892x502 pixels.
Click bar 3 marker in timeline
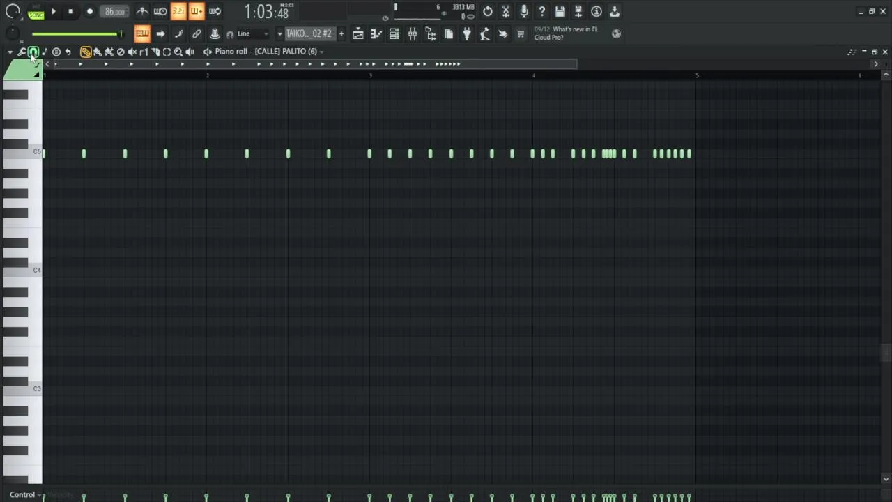point(371,75)
